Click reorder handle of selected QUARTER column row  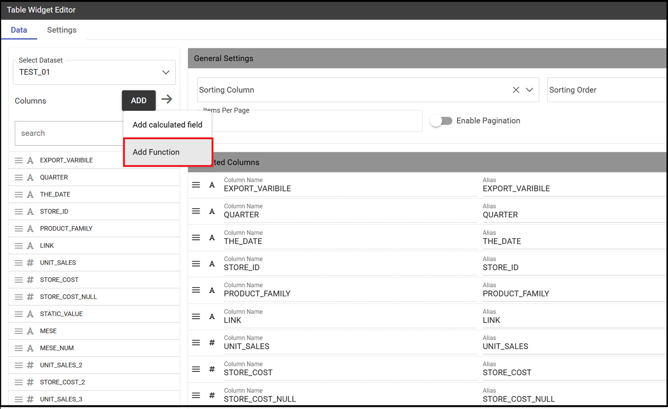click(x=196, y=211)
